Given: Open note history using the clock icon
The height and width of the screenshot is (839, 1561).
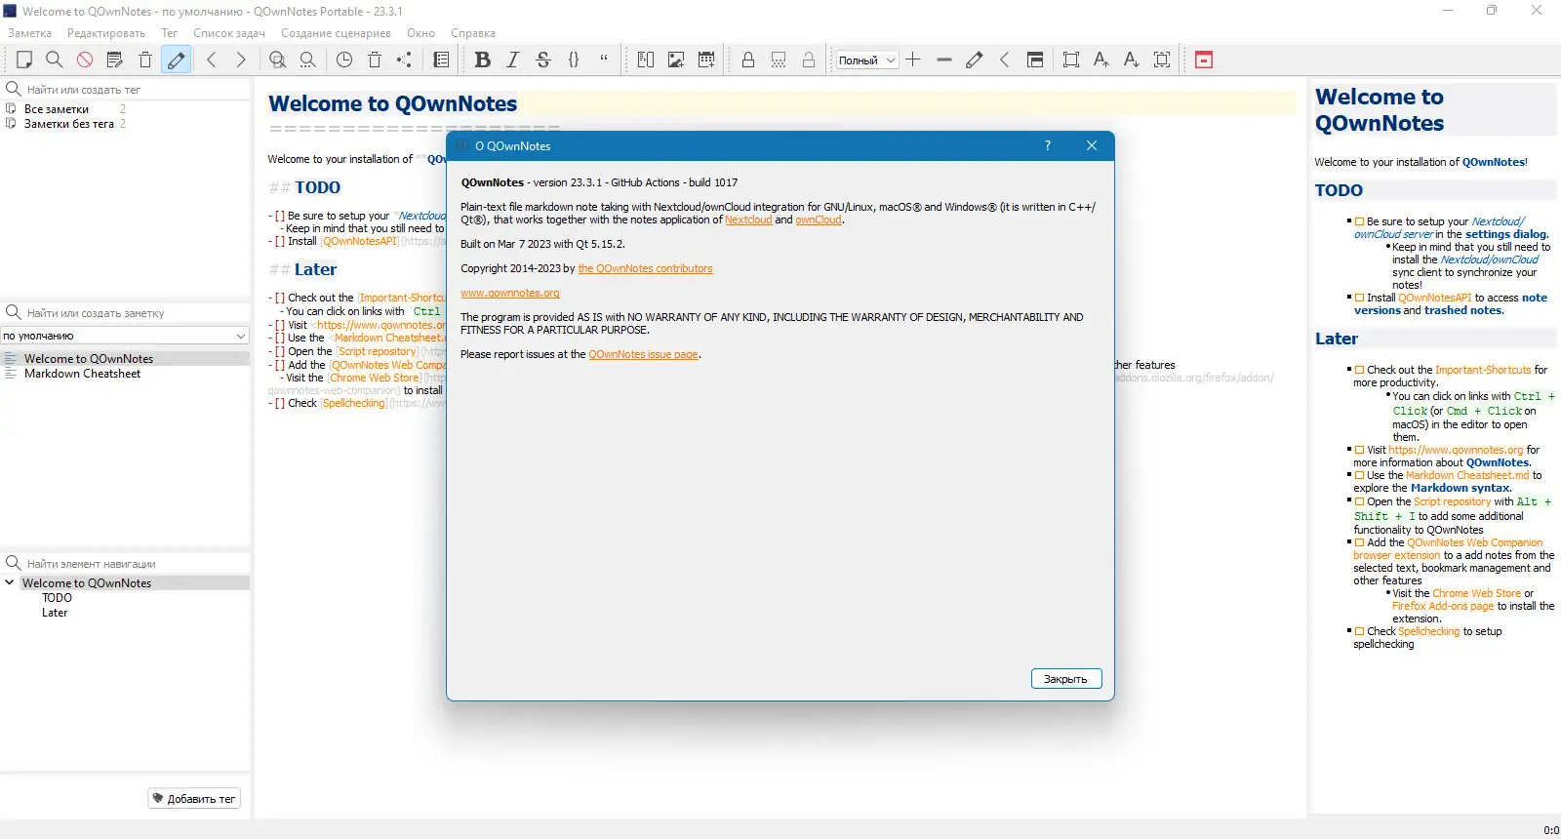Looking at the screenshot, I should point(344,60).
